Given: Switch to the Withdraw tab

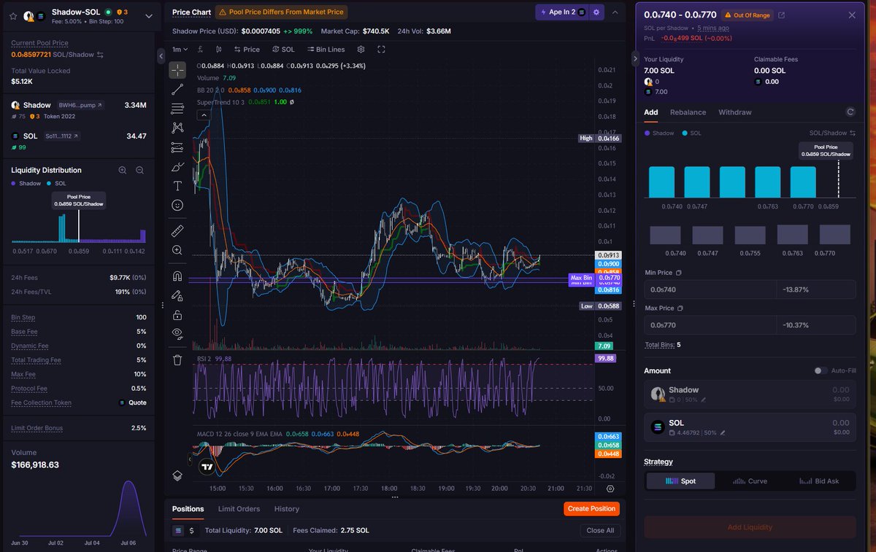Looking at the screenshot, I should coord(734,112).
